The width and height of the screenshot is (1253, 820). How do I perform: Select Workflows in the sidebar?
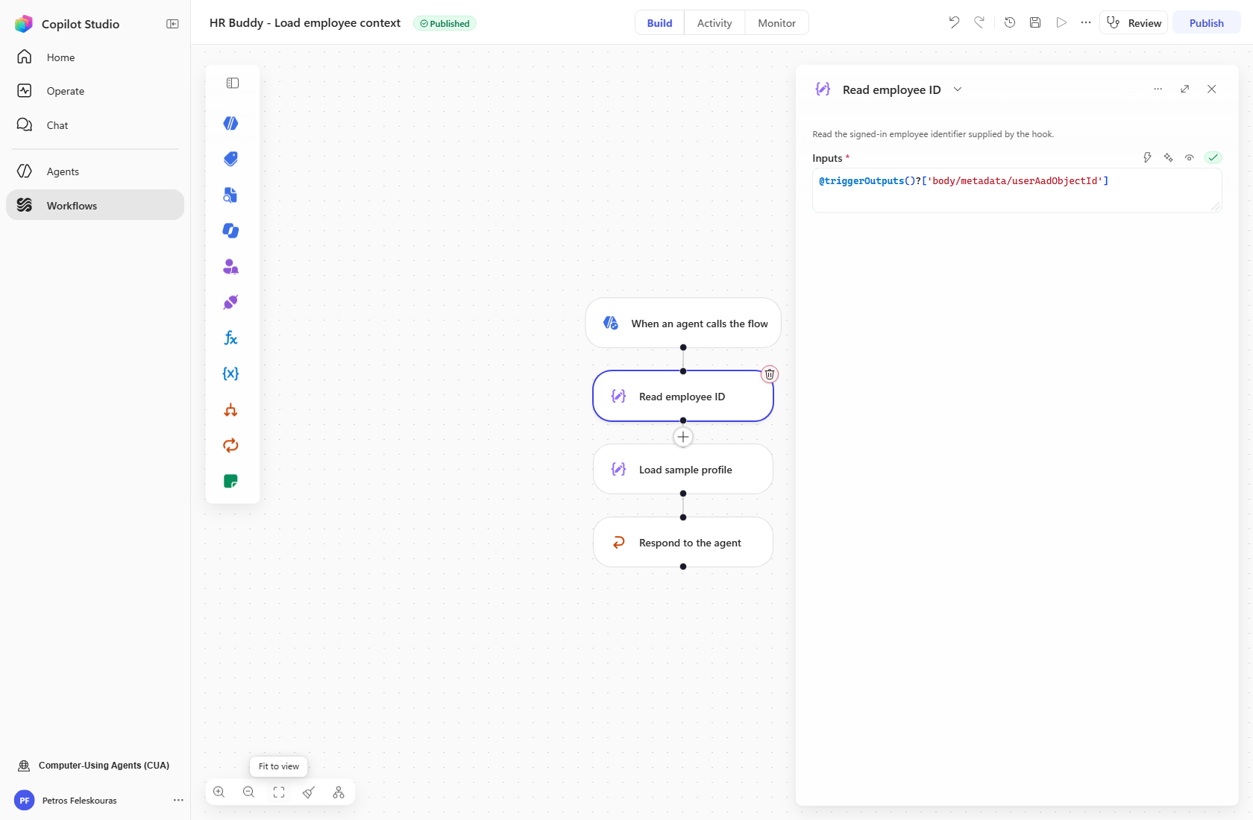tap(95, 205)
